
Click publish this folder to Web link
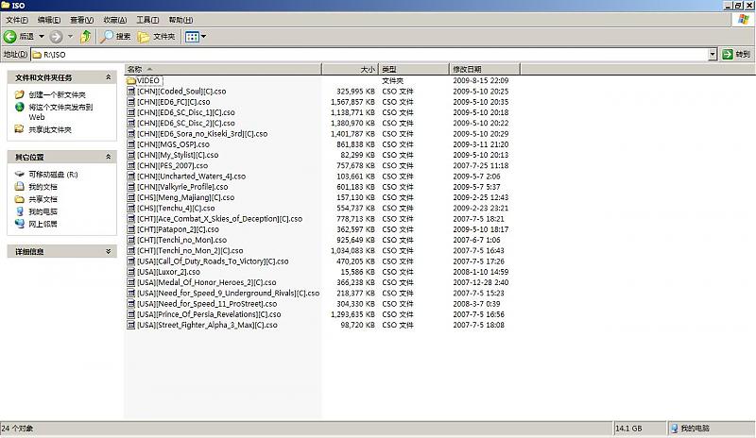(60, 111)
